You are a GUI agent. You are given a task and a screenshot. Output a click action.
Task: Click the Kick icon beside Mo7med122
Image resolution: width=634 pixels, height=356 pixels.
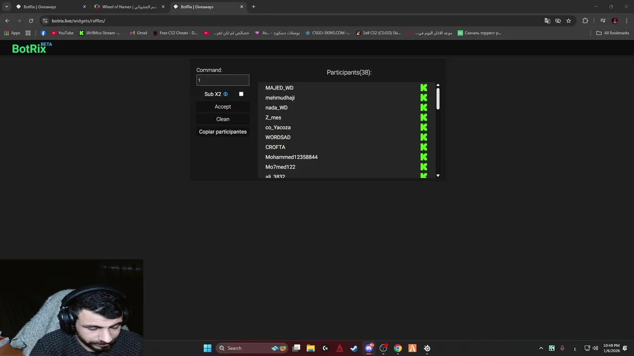click(423, 167)
